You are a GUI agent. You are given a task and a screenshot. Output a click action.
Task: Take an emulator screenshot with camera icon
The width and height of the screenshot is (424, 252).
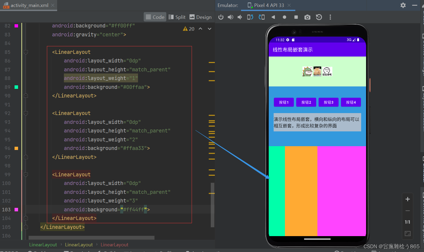(x=307, y=17)
